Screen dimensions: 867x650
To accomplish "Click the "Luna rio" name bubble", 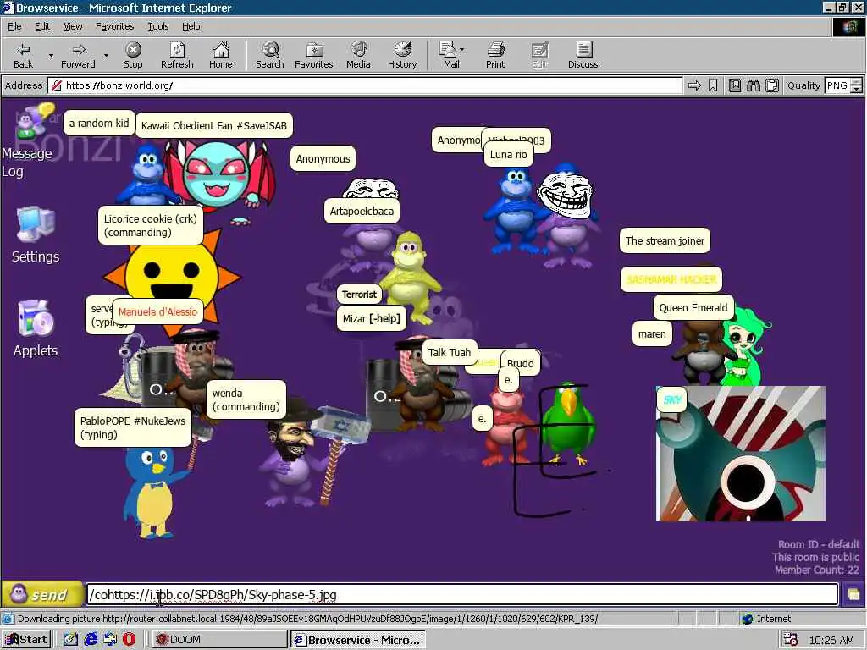I will tap(509, 155).
